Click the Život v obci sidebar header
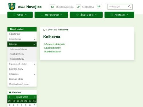Screen dimensions: 143x107 pos(22,29)
